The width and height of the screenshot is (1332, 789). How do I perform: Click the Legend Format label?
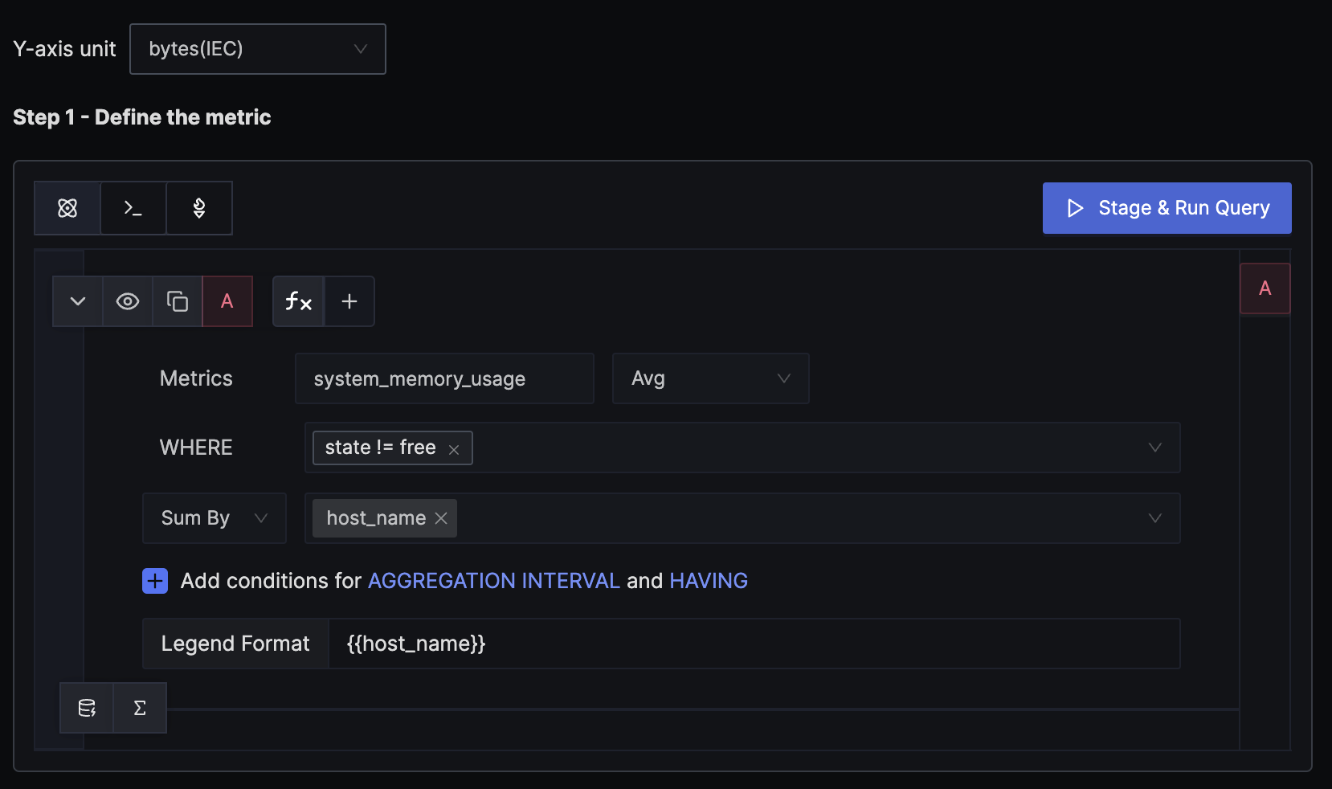pos(235,644)
